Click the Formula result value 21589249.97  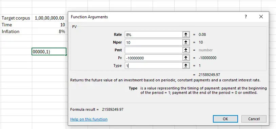pos(113,109)
